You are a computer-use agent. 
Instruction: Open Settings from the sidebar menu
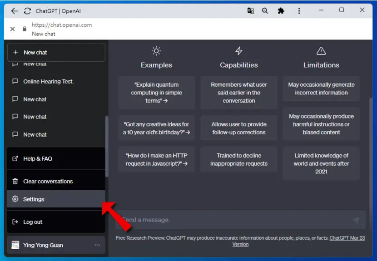click(56, 199)
